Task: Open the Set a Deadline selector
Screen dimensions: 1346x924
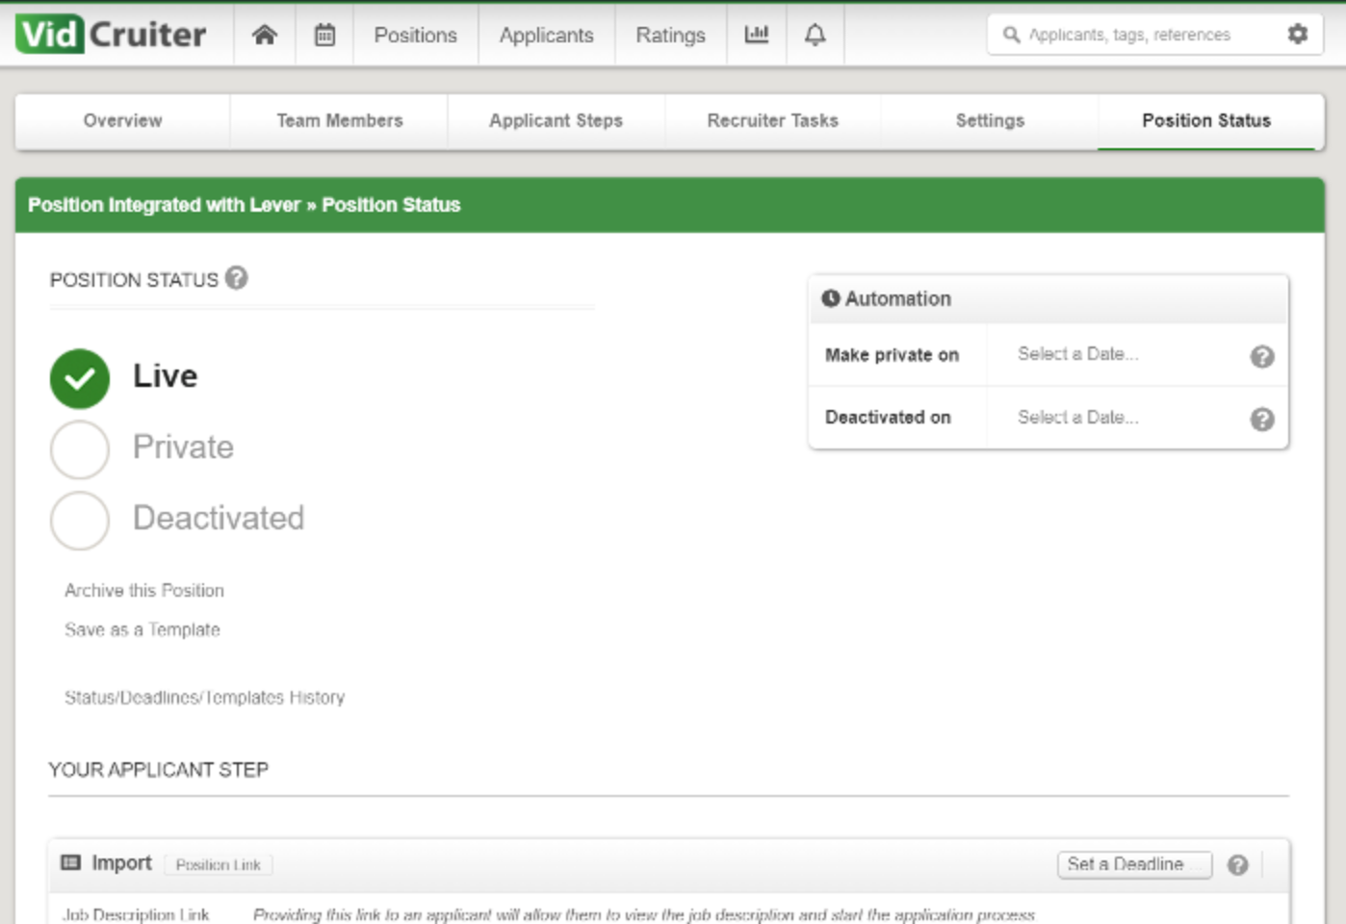Action: point(1133,864)
